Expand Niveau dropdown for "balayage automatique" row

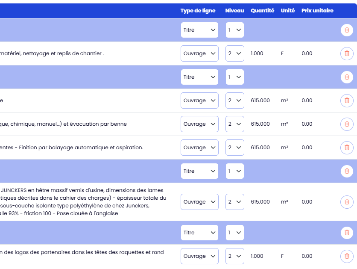[x=234, y=148]
